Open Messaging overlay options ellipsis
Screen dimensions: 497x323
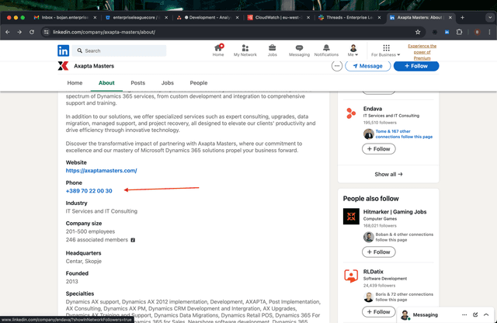click(x=464, y=314)
